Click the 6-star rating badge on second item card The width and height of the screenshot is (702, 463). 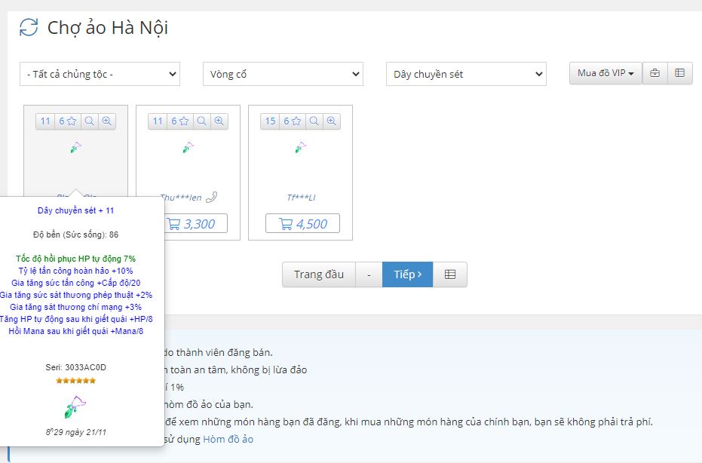coord(179,121)
